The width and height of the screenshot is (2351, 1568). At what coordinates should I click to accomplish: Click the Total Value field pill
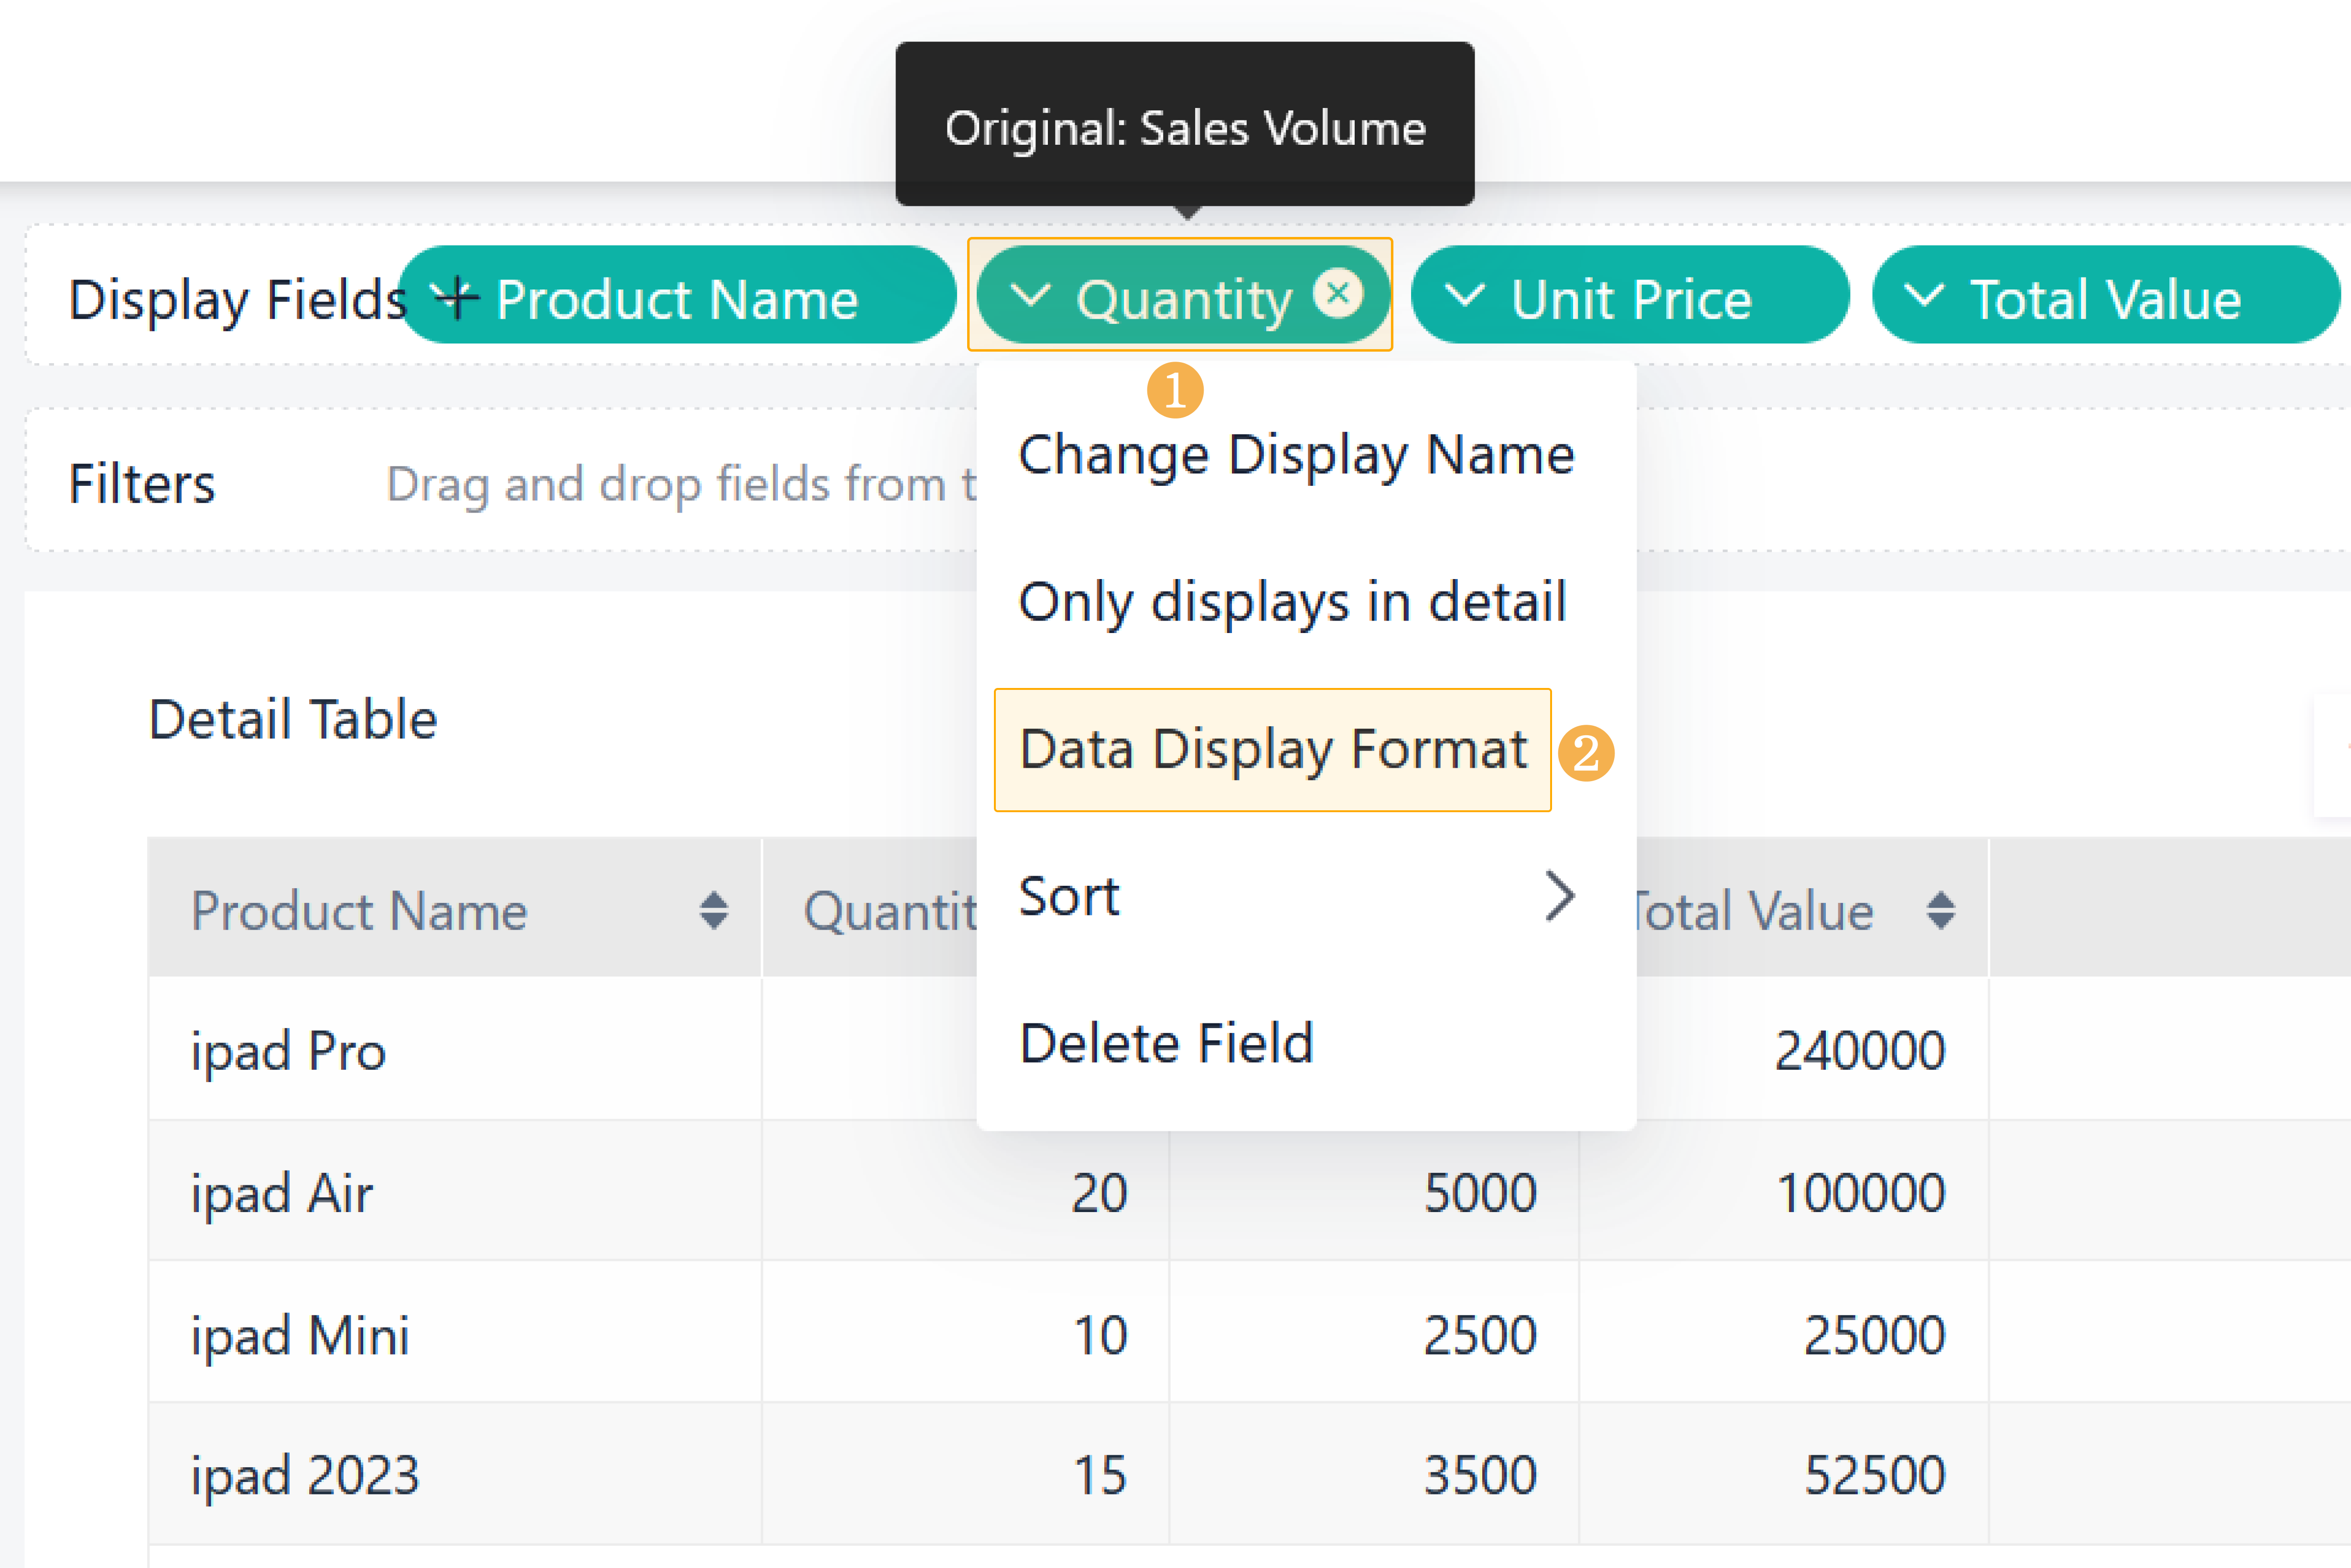[2105, 299]
